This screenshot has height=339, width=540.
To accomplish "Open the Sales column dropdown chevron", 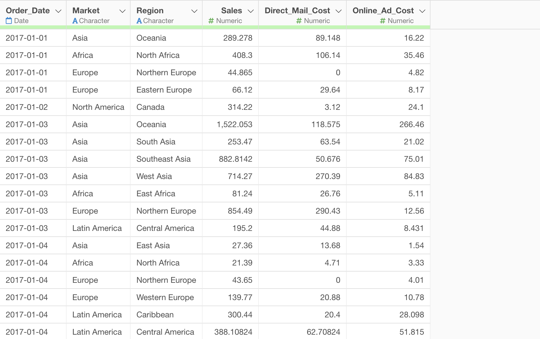I will click(x=251, y=11).
